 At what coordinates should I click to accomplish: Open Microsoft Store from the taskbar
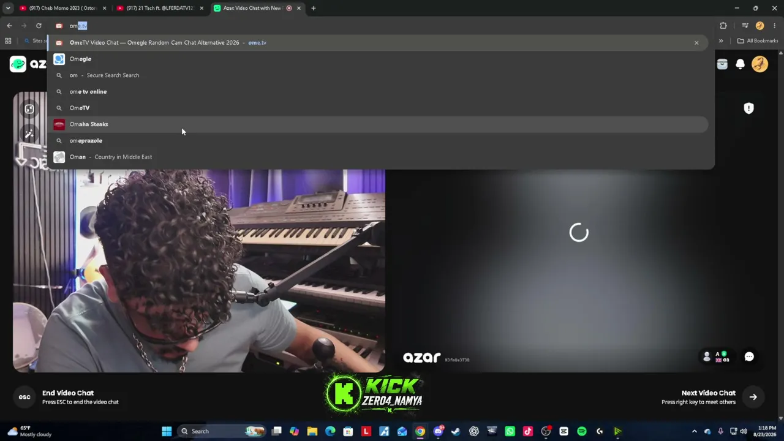pos(348,431)
